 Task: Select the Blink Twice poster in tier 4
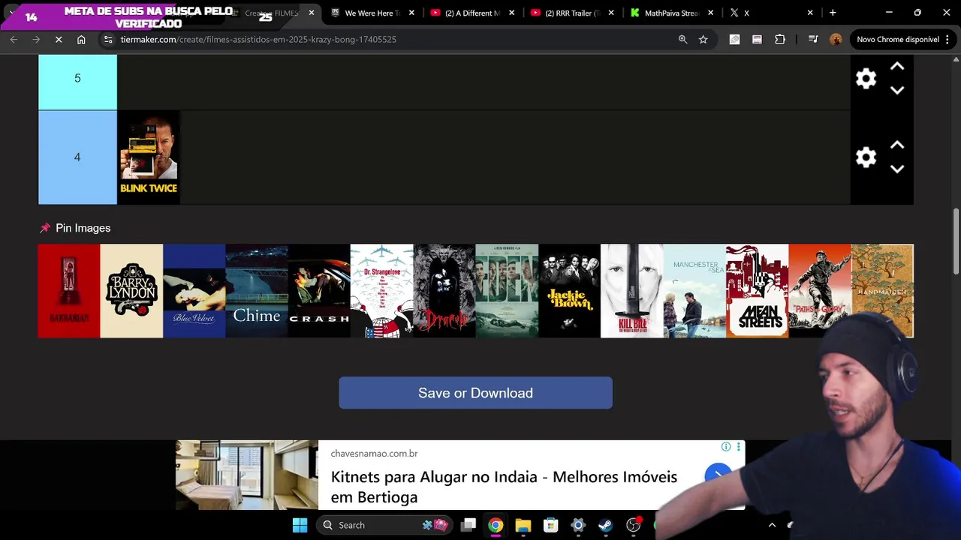click(x=149, y=157)
